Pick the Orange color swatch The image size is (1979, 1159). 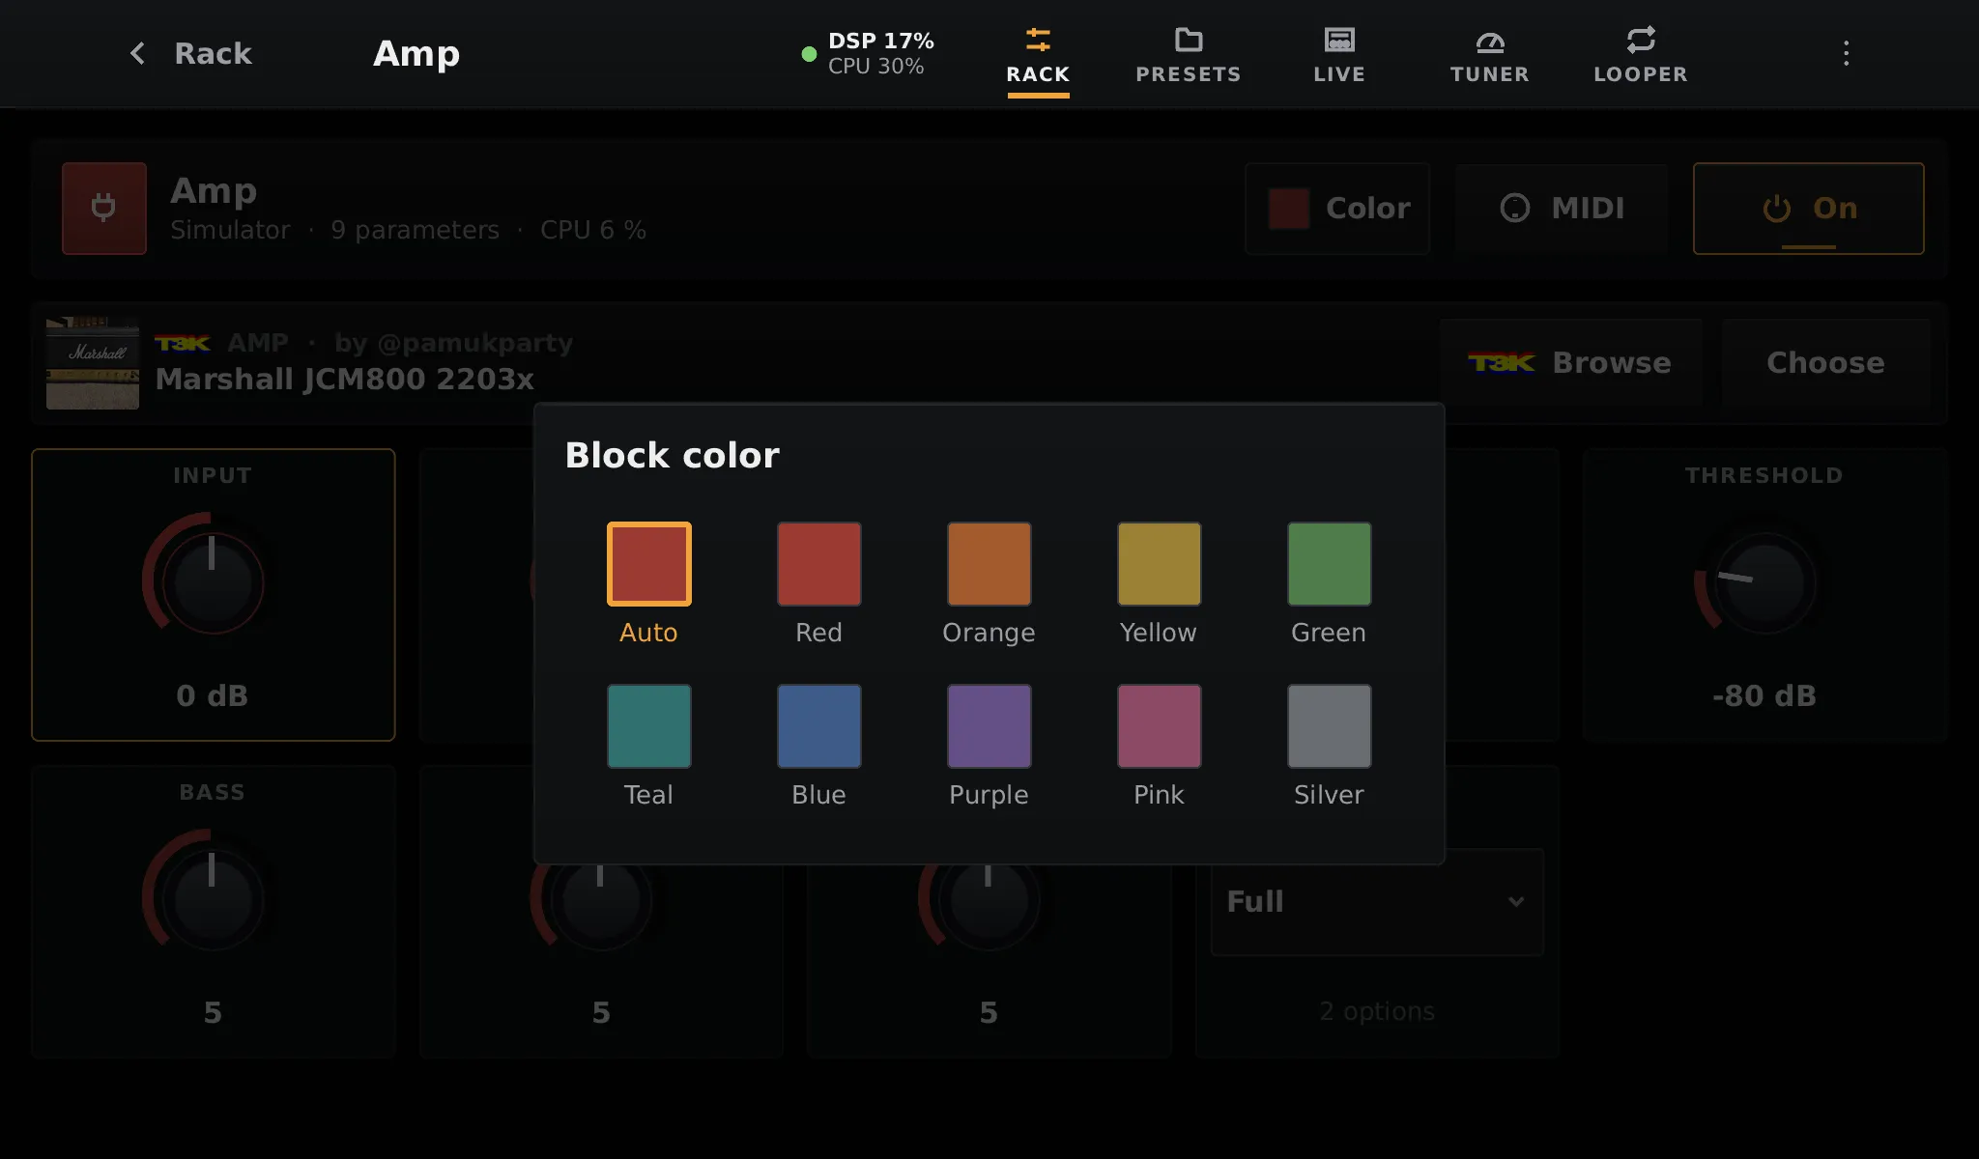click(989, 564)
